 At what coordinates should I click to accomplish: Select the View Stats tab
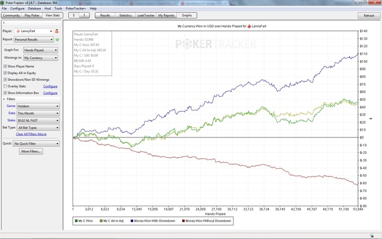pos(52,15)
